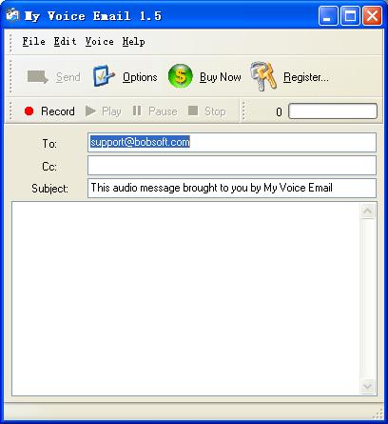Click the Play triangle icon
Screen dimensions: 388x424
click(90, 111)
